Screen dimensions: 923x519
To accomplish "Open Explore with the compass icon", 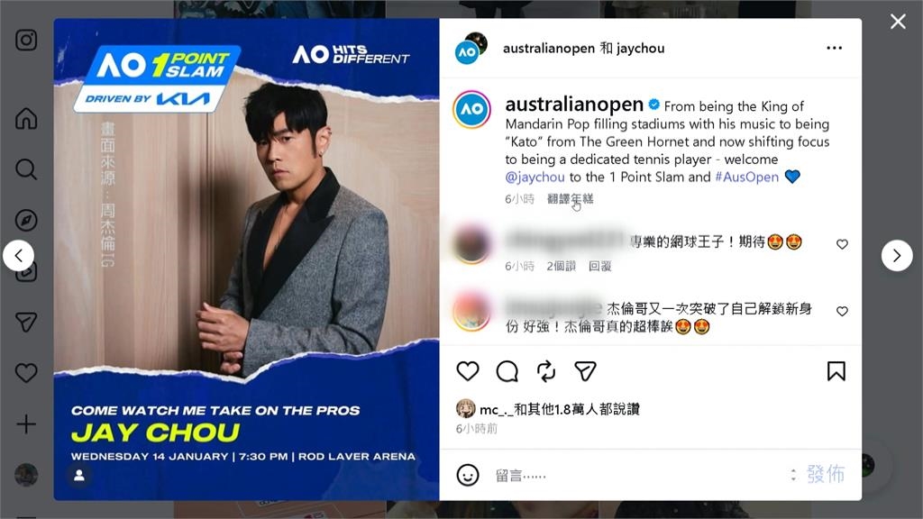I will click(x=26, y=220).
